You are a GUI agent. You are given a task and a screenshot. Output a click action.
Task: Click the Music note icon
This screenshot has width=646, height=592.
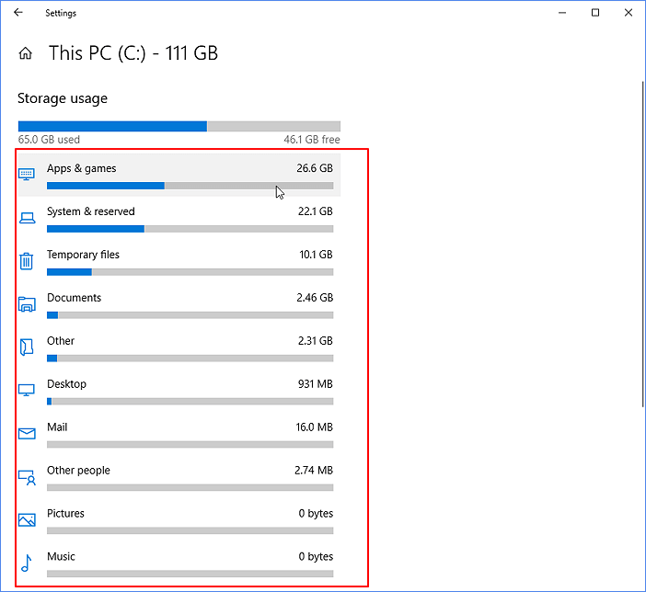click(x=26, y=564)
